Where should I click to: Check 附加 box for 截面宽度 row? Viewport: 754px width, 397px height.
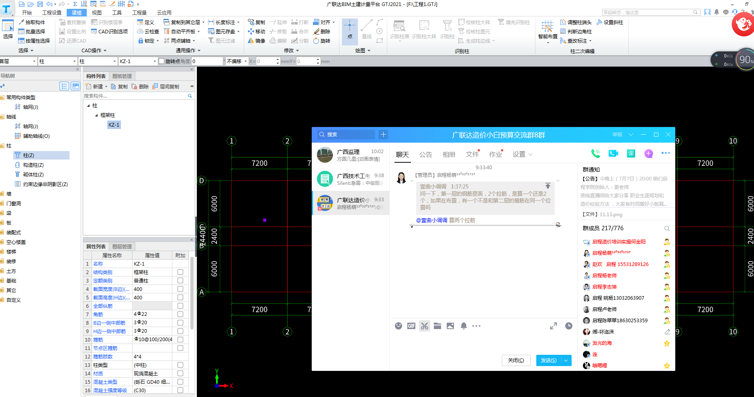[180, 289]
